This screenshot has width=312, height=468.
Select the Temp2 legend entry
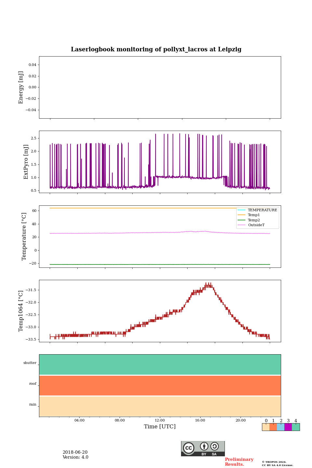[x=249, y=220]
